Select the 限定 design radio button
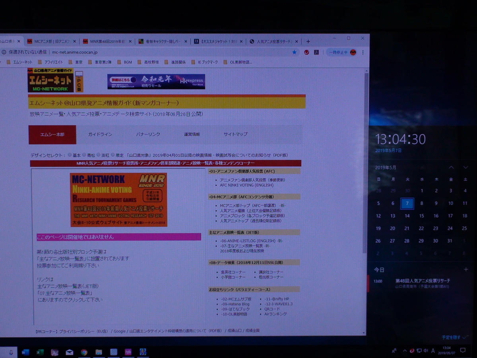The image size is (477, 358). coord(112,155)
